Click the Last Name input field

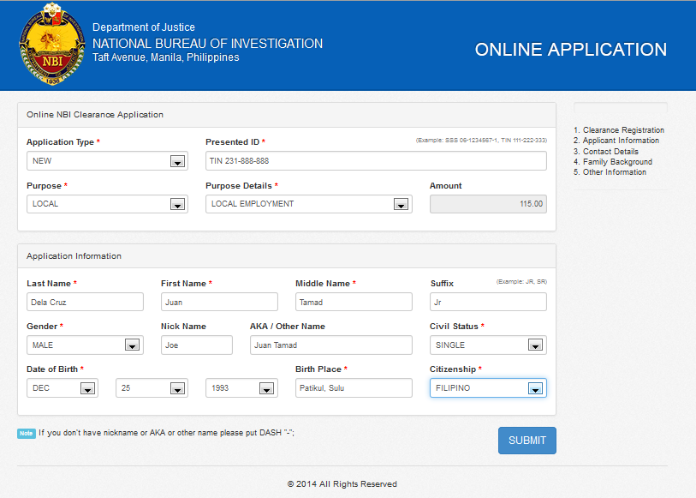click(x=85, y=302)
